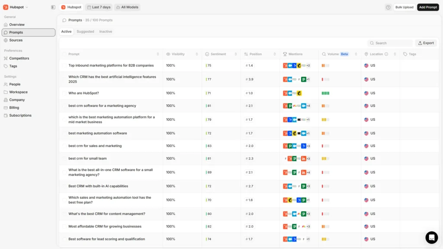The height and width of the screenshot is (249, 443).
Task: Click volume bar for 'best crm for small team'
Action: 325,159
